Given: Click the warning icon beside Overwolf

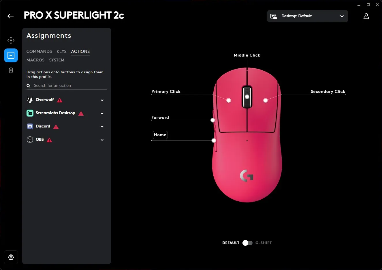Looking at the screenshot, I should (x=59, y=100).
